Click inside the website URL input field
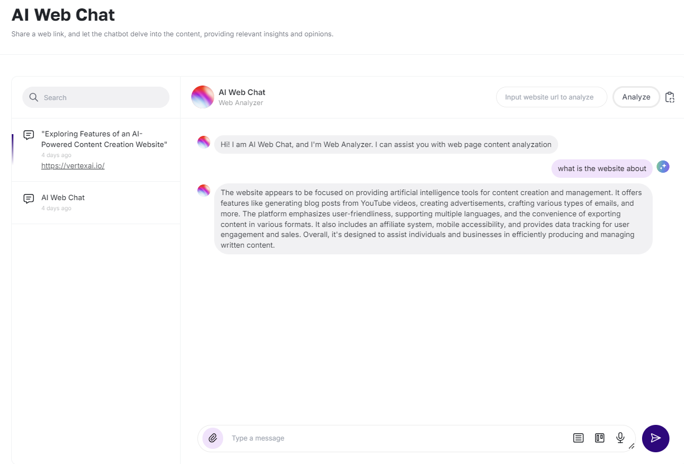This screenshot has width=684, height=464. (x=551, y=97)
